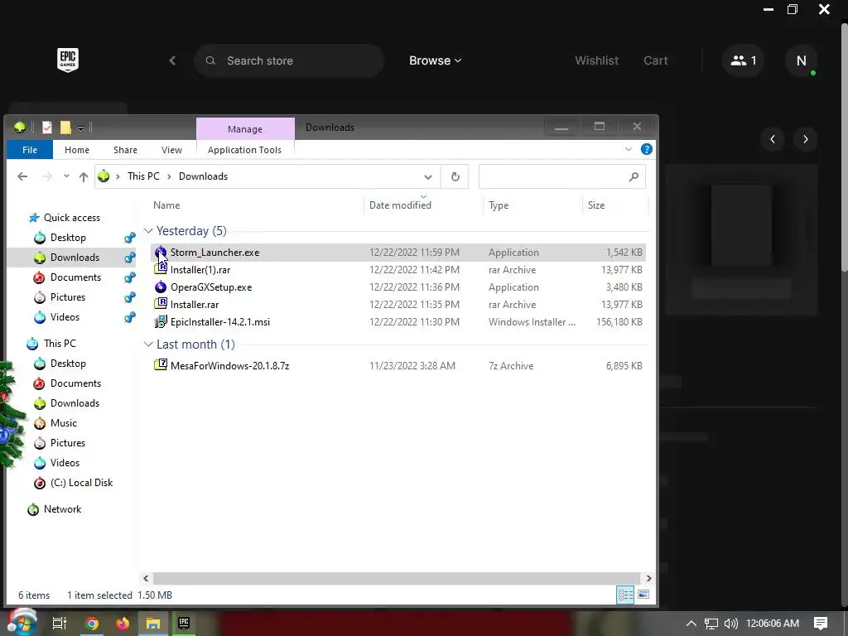The height and width of the screenshot is (636, 848).
Task: Refresh the Downloads folder
Action: pyautogui.click(x=455, y=177)
